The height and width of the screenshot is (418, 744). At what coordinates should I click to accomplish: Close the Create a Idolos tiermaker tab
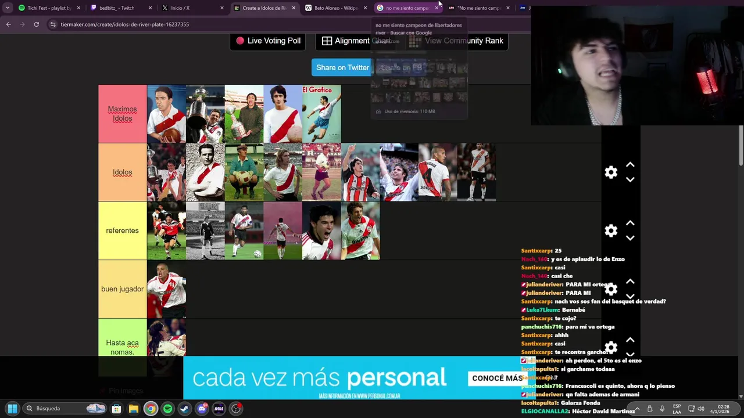pos(294,8)
